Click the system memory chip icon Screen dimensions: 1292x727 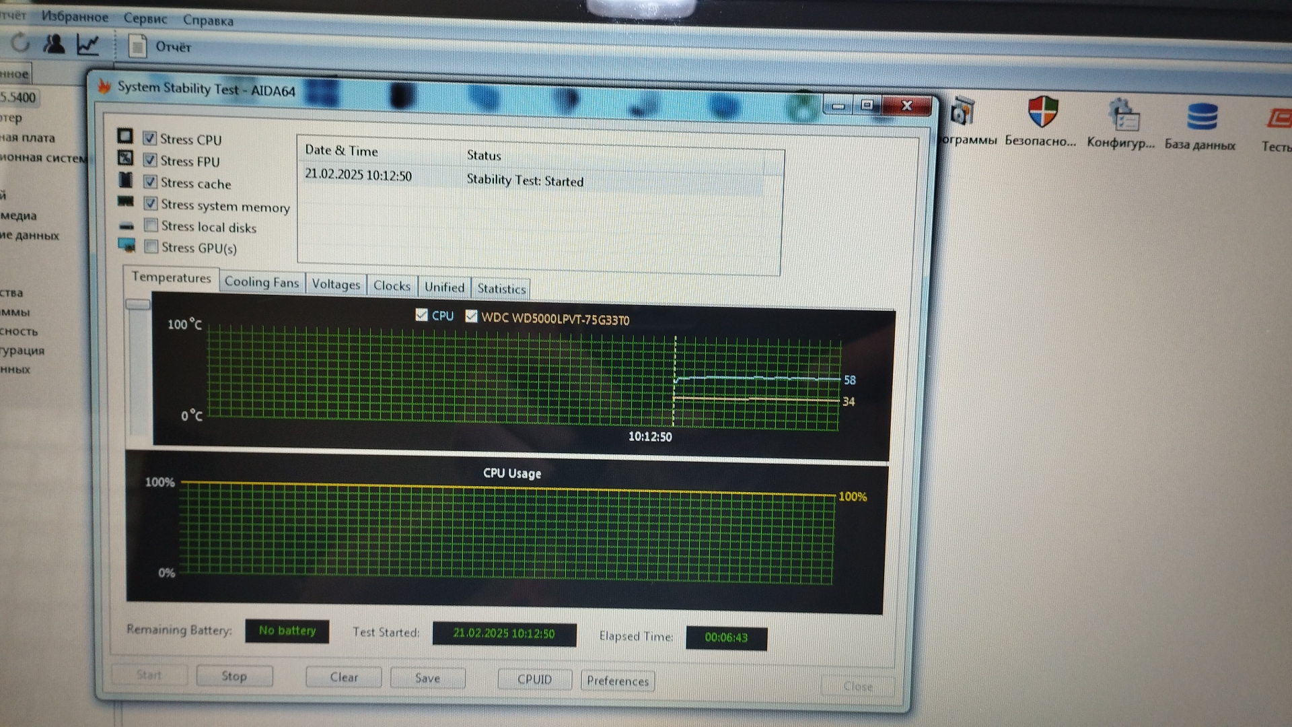(x=125, y=201)
